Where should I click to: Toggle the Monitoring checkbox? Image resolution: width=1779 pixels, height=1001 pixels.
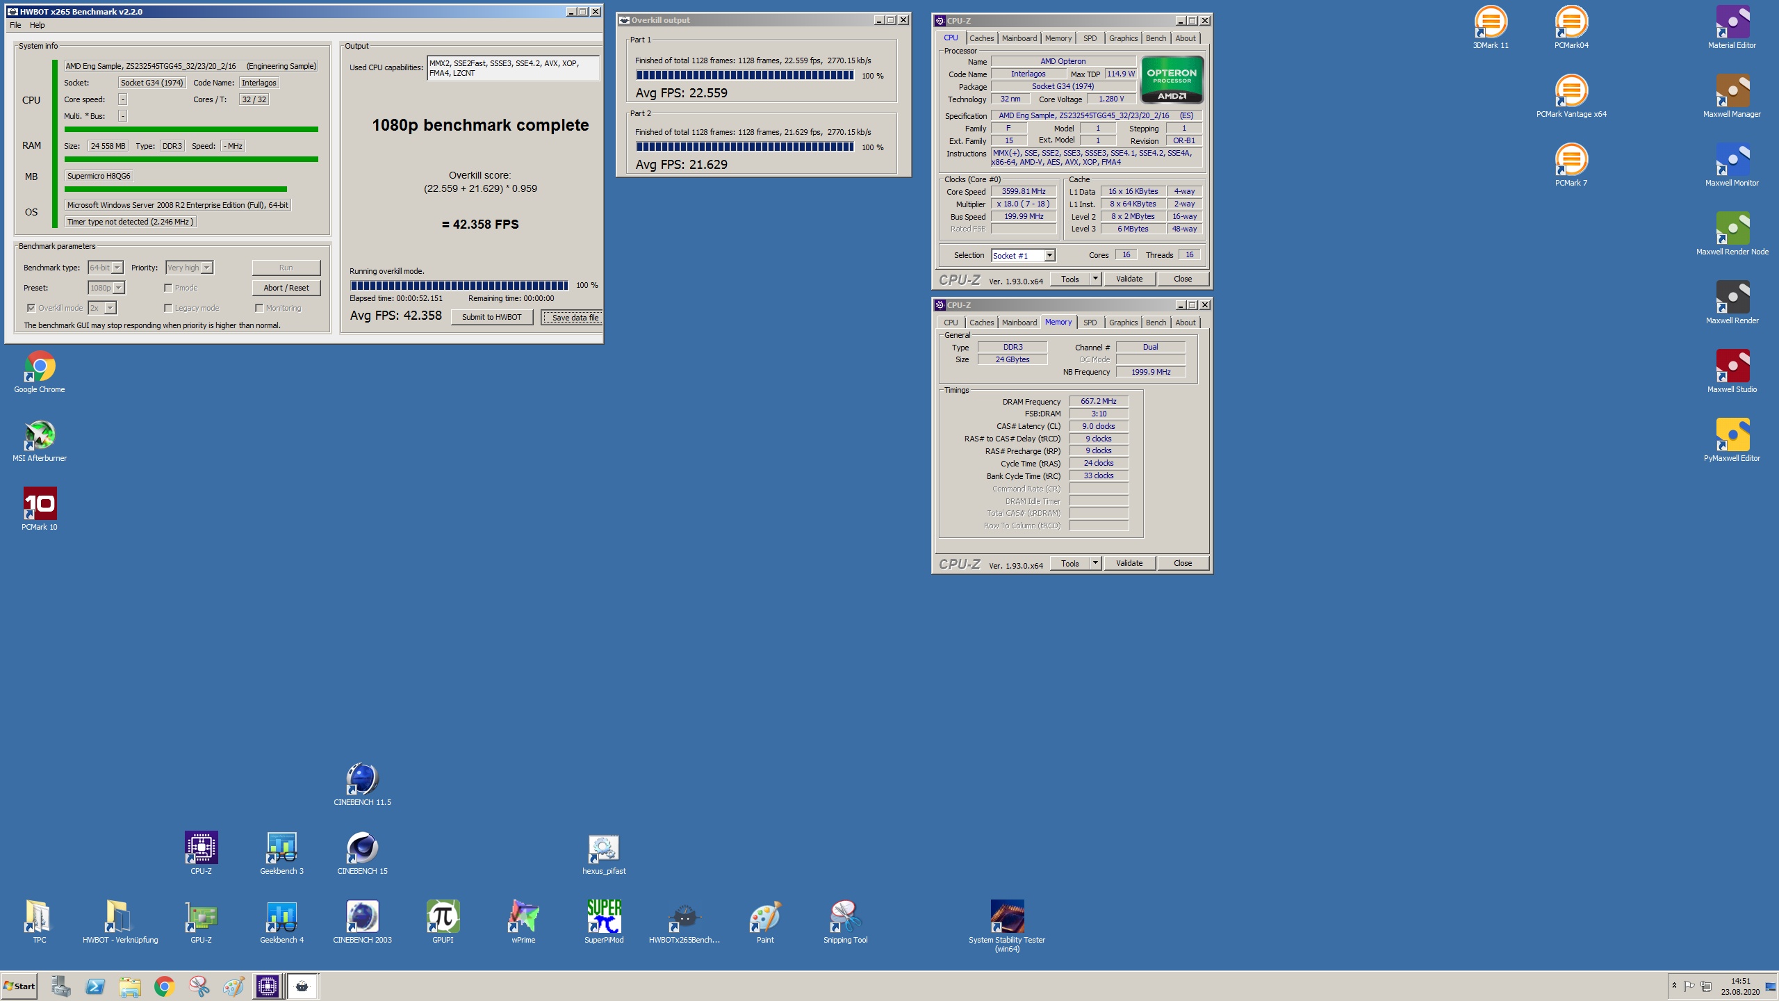(x=259, y=308)
